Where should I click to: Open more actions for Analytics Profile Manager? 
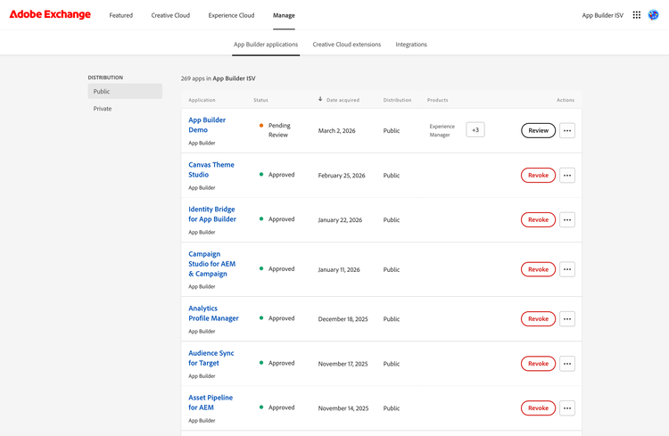pyautogui.click(x=567, y=318)
